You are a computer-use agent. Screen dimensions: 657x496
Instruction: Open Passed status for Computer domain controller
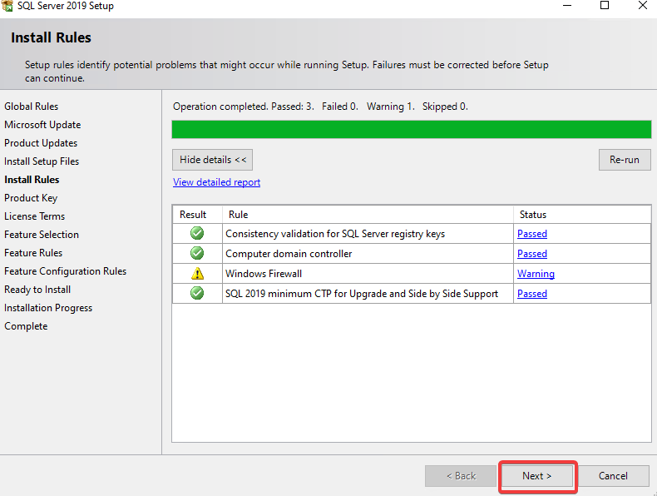tap(532, 254)
